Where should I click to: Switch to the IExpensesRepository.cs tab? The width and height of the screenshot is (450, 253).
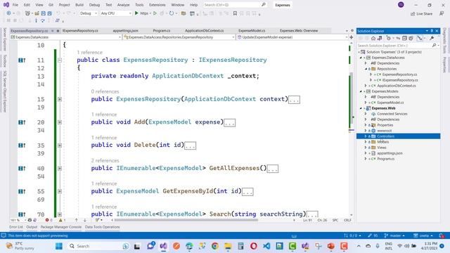point(80,31)
